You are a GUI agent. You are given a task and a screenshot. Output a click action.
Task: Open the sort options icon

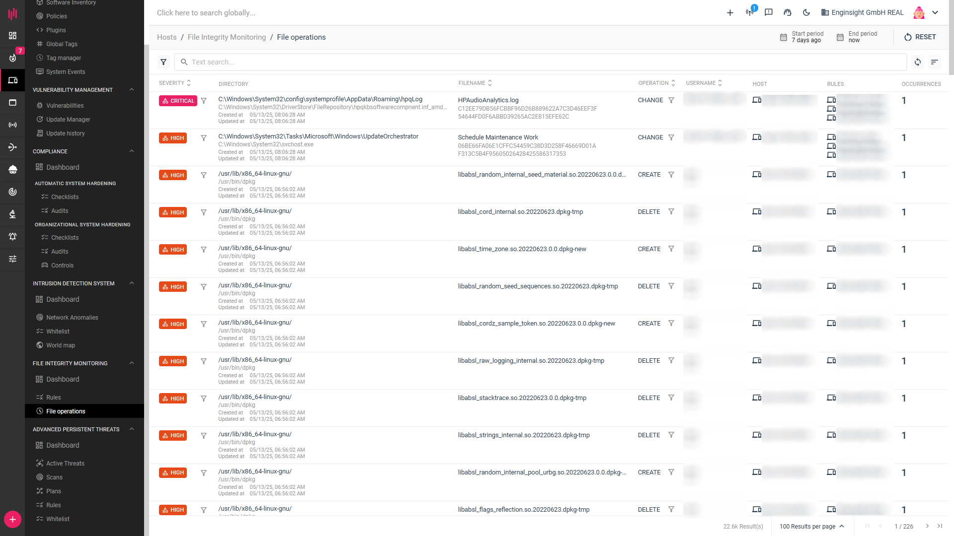pos(934,62)
